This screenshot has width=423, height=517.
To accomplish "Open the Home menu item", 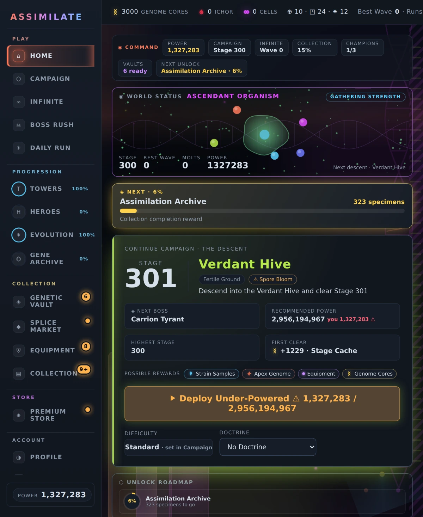I will [x=51, y=56].
